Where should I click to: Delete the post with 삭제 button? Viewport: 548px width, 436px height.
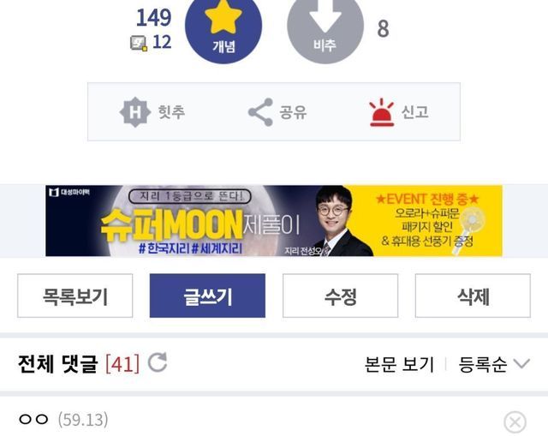pyautogui.click(x=473, y=296)
